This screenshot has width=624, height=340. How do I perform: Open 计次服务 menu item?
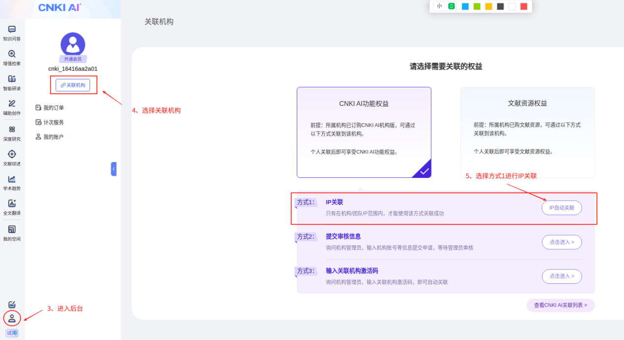coord(53,122)
